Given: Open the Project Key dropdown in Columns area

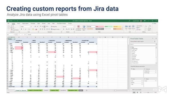Looking at the screenshot, I should point(156,71).
